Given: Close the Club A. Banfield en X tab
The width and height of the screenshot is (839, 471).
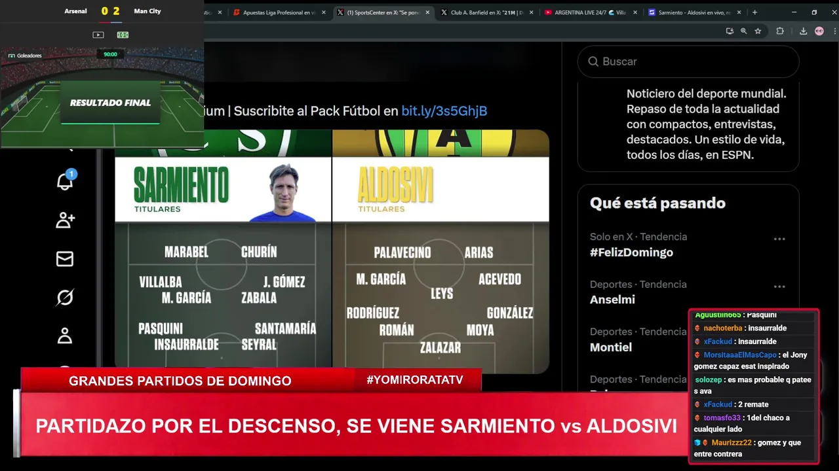Looking at the screenshot, I should [x=530, y=12].
